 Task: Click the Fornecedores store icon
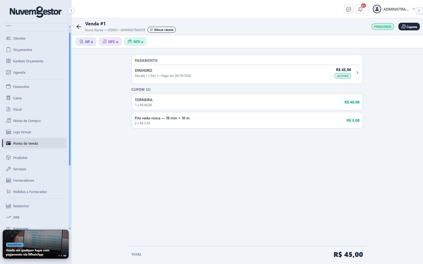(8, 180)
